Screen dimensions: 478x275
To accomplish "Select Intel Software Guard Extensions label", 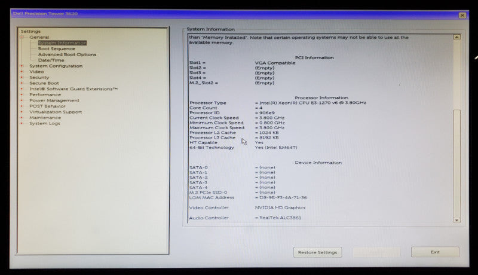I will click(73, 88).
